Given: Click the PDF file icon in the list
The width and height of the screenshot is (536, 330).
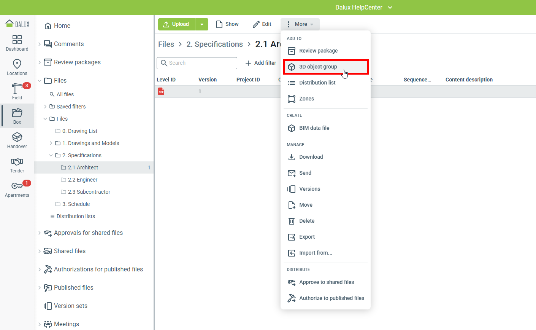Looking at the screenshot, I should [x=161, y=91].
